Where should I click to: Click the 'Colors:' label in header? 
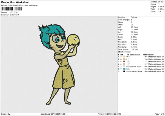[153, 4]
